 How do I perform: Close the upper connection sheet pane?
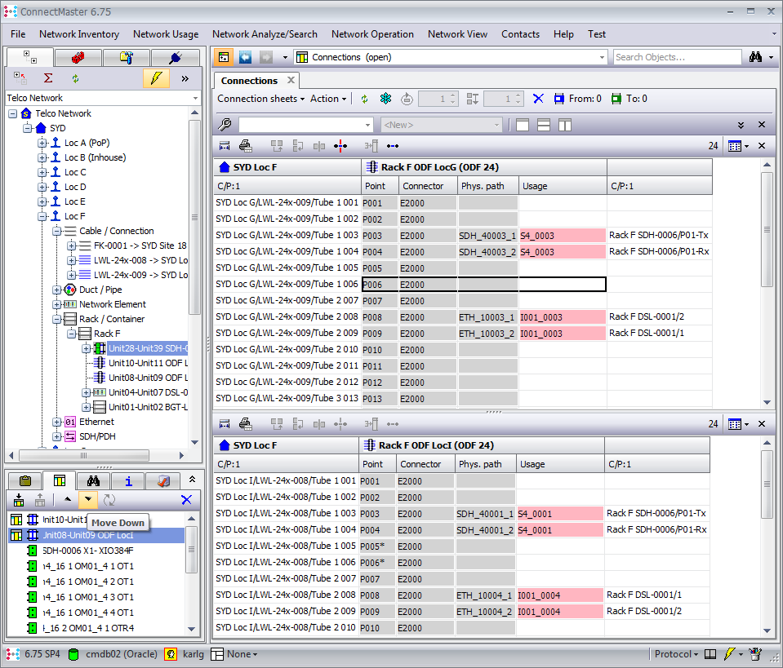pos(762,146)
